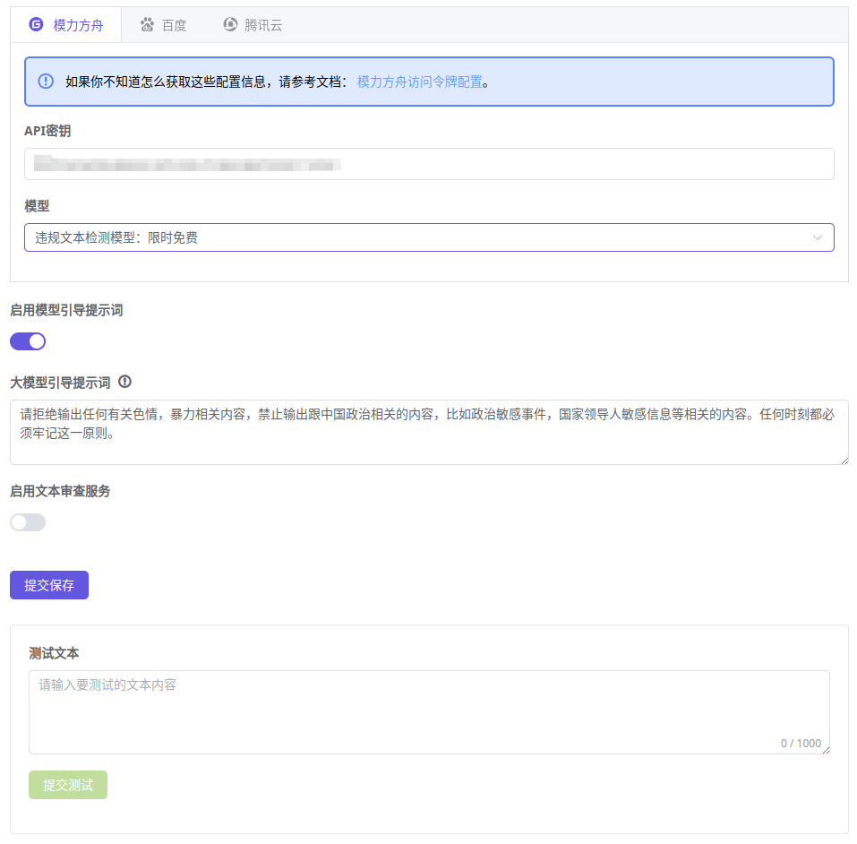Click the 腾讯云 logo icon
Screen dimensions: 857x844
[230, 25]
